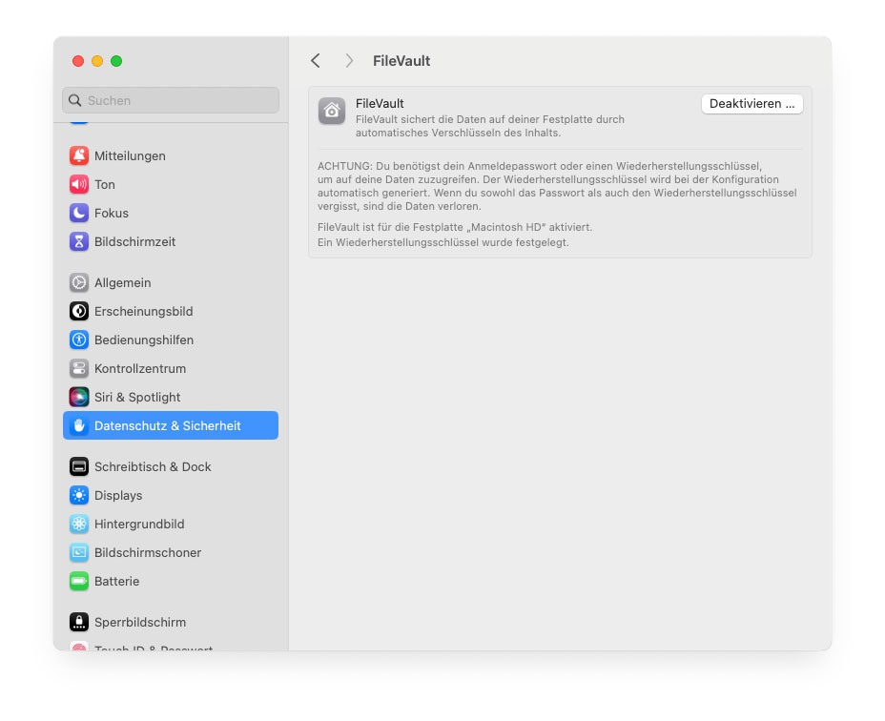Click the Allgemein gear icon
885x721 pixels.
tap(79, 282)
